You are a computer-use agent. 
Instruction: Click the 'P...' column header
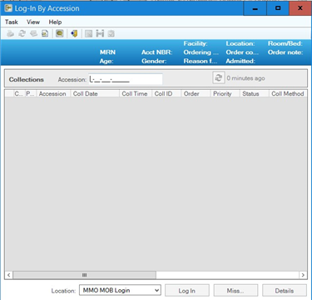[31, 93]
